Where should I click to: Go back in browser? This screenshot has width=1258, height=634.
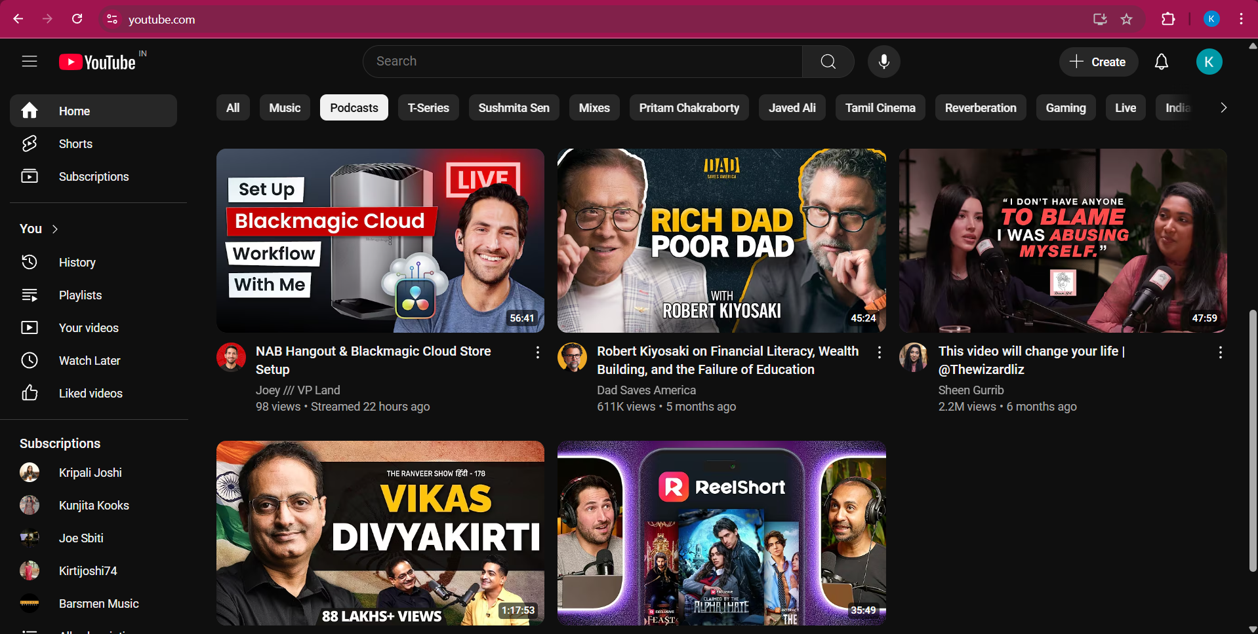(x=18, y=19)
